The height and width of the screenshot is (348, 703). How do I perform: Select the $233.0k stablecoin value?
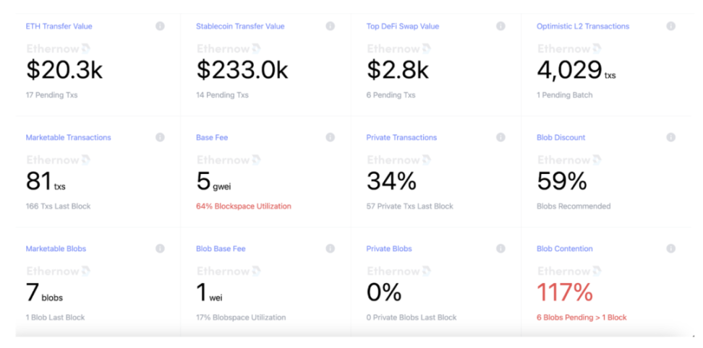point(242,70)
